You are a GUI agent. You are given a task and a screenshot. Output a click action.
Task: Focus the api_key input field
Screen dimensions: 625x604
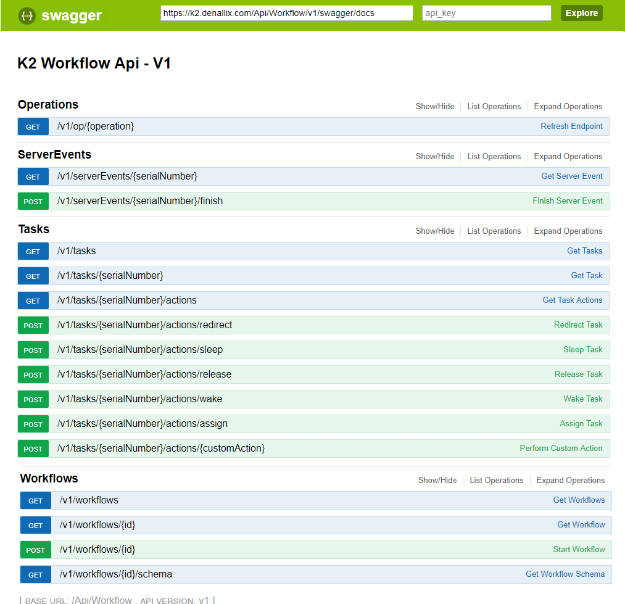click(x=486, y=13)
